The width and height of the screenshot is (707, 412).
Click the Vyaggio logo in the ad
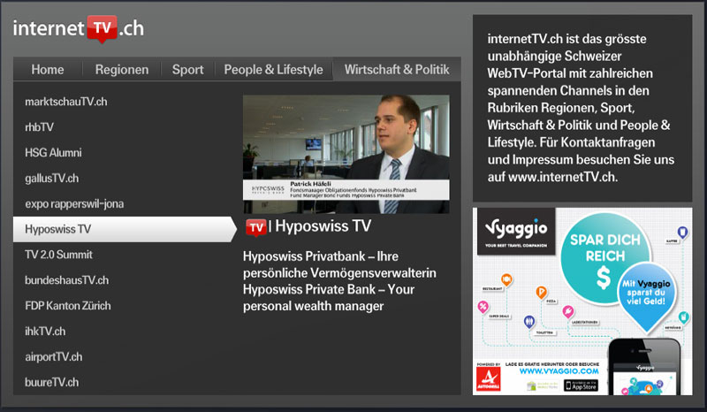pyautogui.click(x=516, y=232)
